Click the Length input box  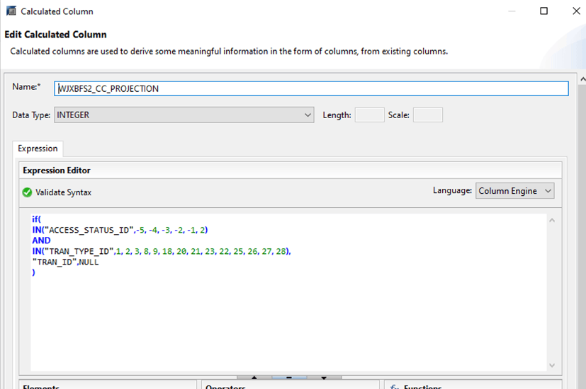pos(369,115)
